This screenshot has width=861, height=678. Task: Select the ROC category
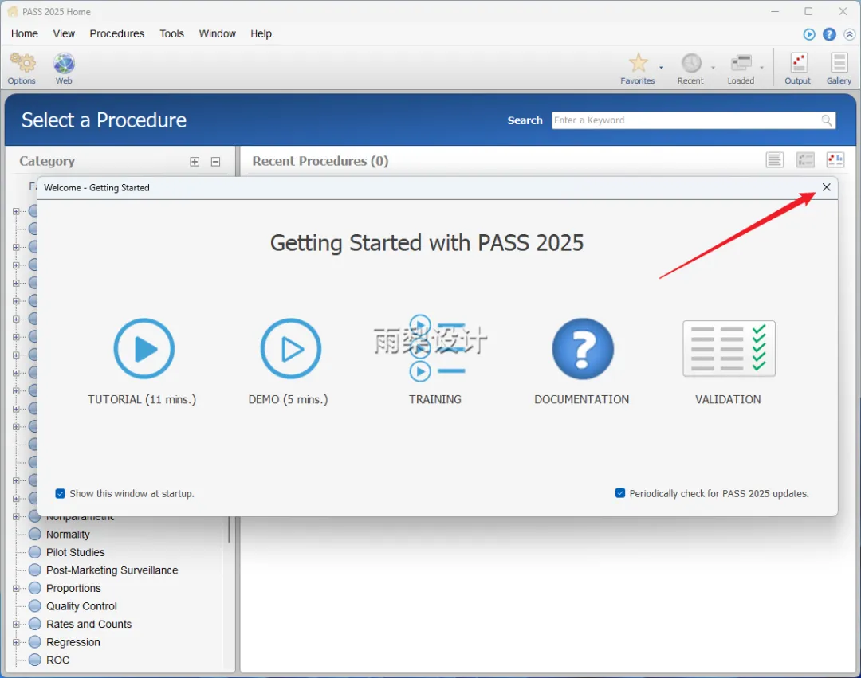(57, 660)
